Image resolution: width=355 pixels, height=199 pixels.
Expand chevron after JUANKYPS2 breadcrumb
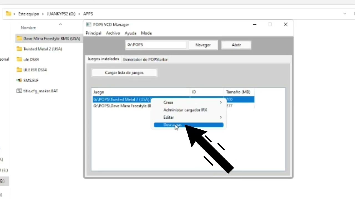click(x=79, y=14)
